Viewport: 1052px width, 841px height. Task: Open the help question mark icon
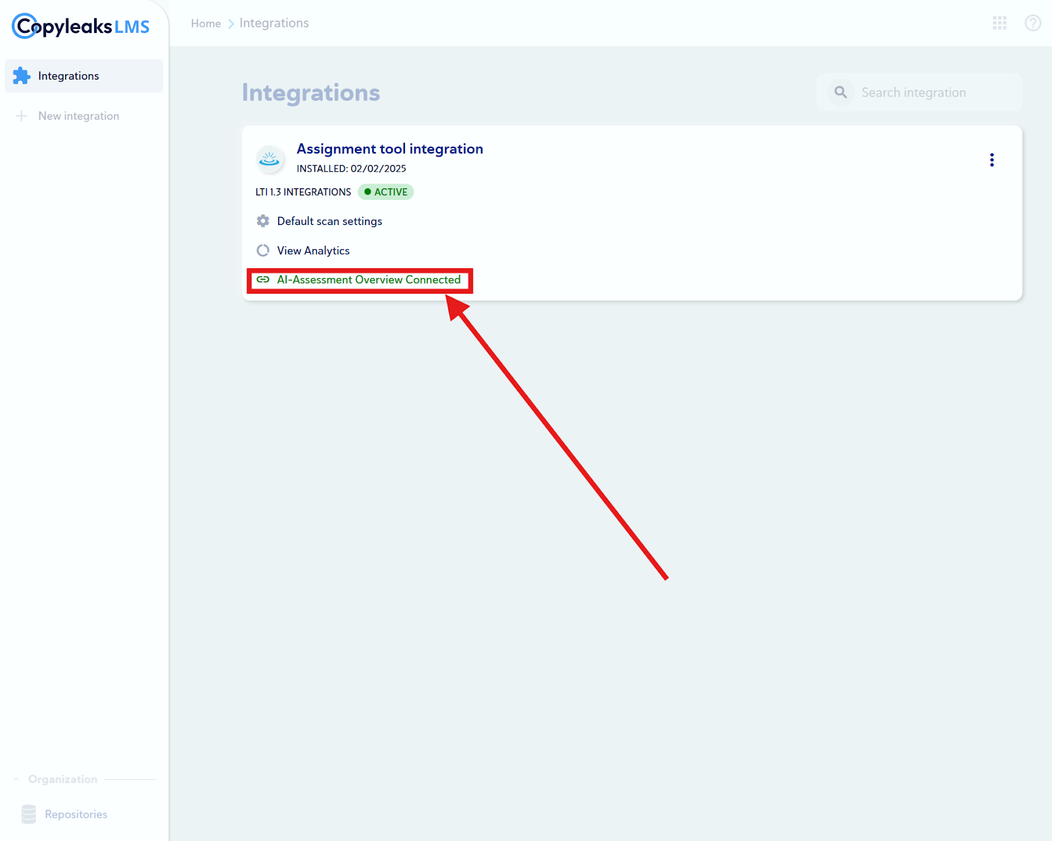[x=1033, y=23]
